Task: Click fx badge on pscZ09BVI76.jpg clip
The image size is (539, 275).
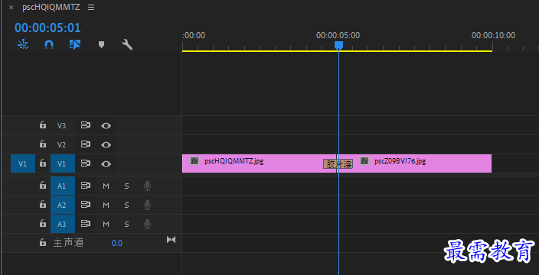Action: click(x=364, y=161)
